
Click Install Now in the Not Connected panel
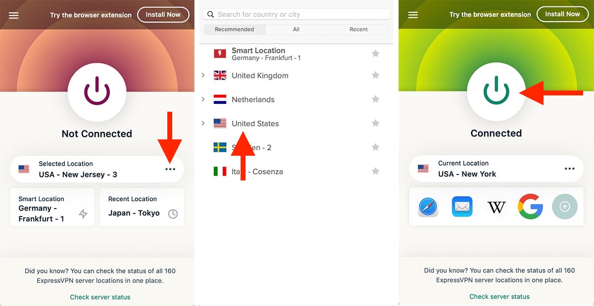(163, 15)
